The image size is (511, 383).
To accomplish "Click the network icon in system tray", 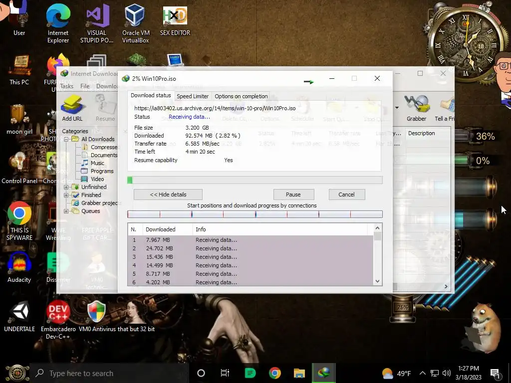I will click(435, 373).
